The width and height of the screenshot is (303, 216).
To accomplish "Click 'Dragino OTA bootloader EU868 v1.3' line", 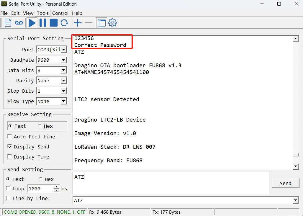I will 128,65.
